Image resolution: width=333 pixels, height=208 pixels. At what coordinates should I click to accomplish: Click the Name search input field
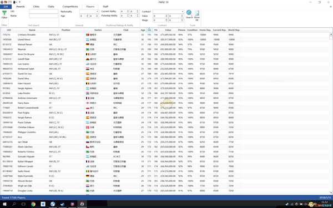[43, 16]
